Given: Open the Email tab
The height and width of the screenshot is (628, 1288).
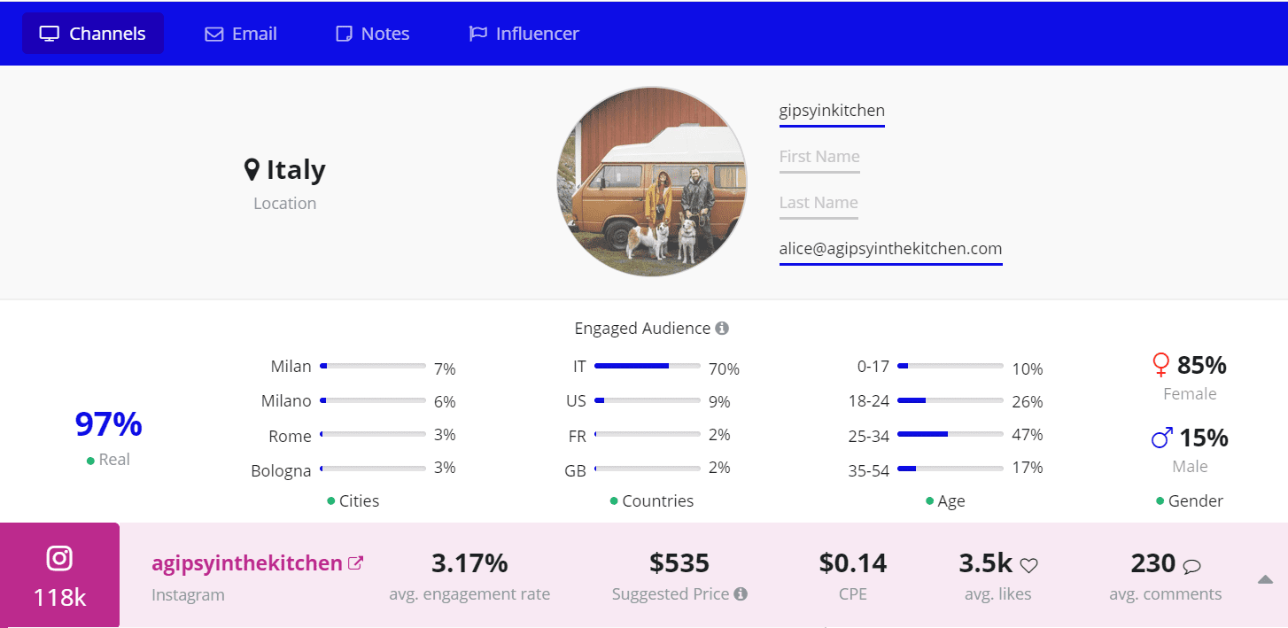Looking at the screenshot, I should click(x=241, y=34).
